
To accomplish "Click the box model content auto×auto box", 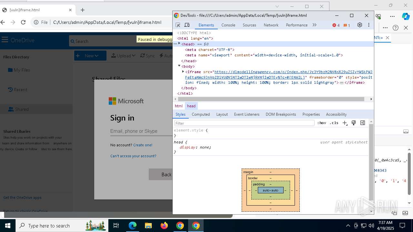I will [x=270, y=190].
